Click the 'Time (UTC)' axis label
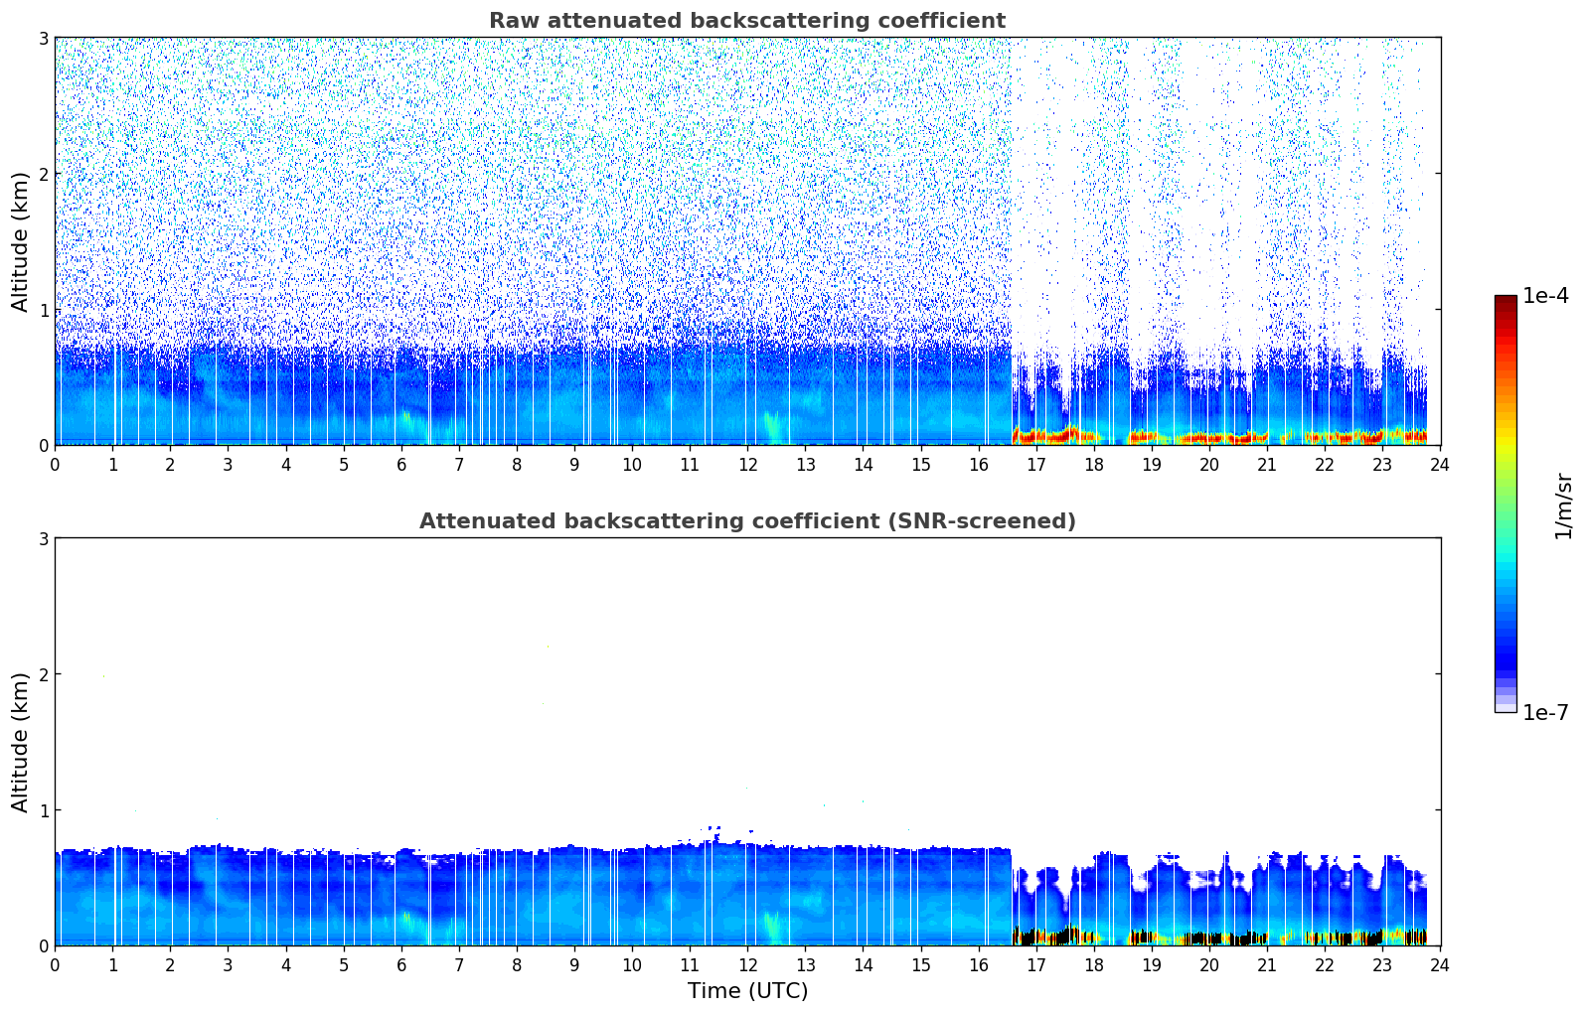This screenshot has height=1013, width=1585. click(747, 990)
